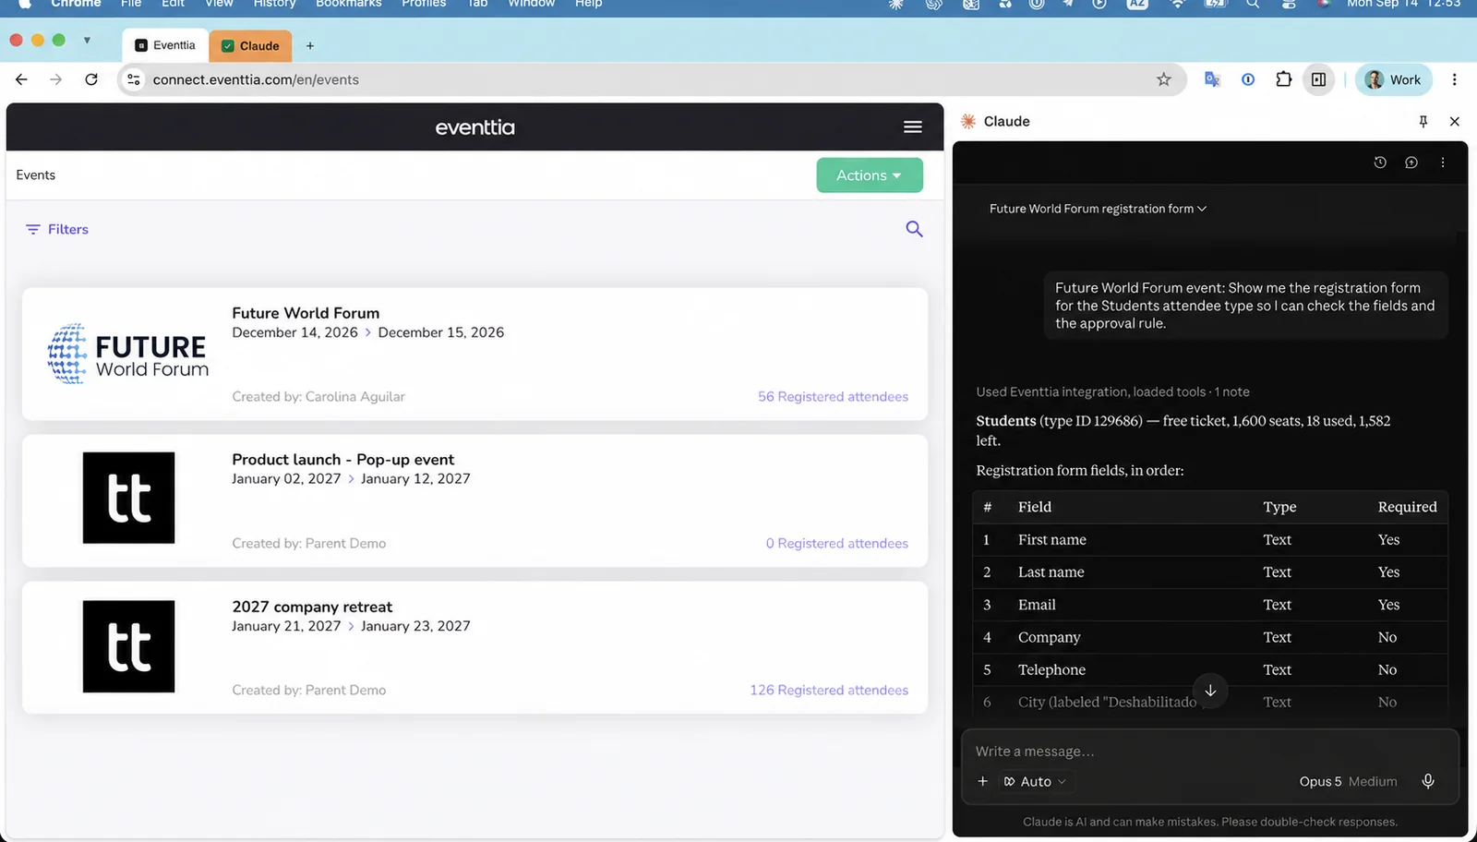Start a new Claude chat

[x=1411, y=162]
